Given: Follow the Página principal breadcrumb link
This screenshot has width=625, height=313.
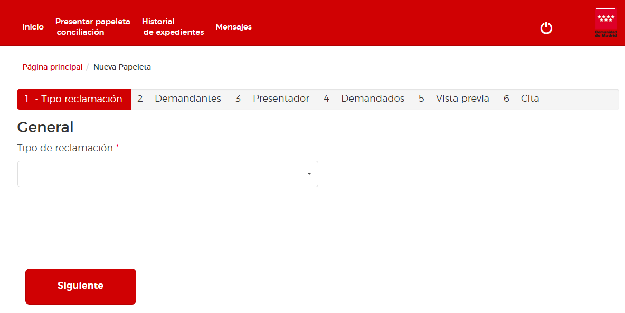Looking at the screenshot, I should click(52, 67).
